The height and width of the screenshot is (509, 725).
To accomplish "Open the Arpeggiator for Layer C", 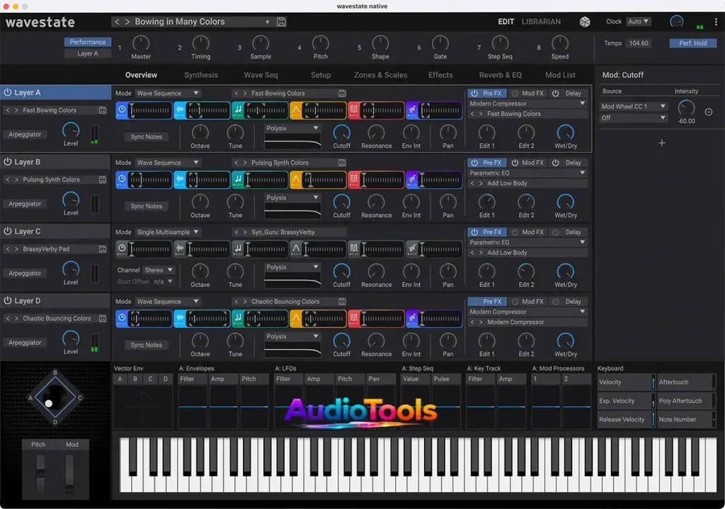I will click(x=25, y=273).
